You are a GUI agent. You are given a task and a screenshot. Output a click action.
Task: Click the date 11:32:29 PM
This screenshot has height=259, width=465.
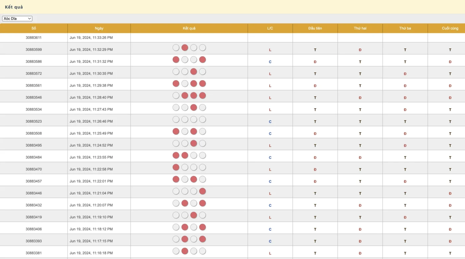coord(91,50)
